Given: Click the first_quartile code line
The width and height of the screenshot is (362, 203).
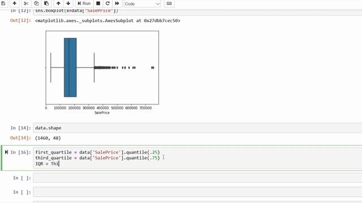Looking at the screenshot, I should [97, 152].
